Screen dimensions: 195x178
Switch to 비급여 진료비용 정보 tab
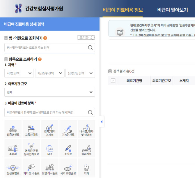(x=123, y=10)
